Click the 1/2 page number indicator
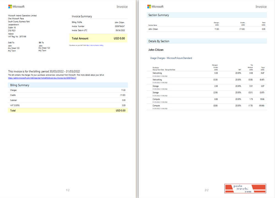This screenshot has width=275, height=198. tap(67, 189)
